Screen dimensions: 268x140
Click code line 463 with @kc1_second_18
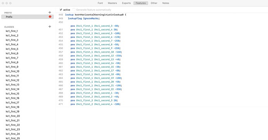click(96, 74)
